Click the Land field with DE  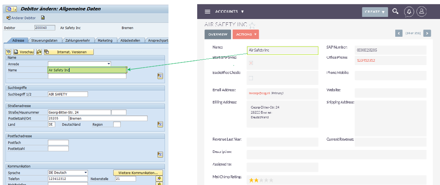52,124
